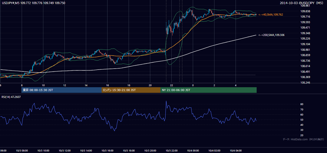Click the RSI level 80 axis label
Image resolution: width=327 pixels, height=153 pixels.
[302, 104]
